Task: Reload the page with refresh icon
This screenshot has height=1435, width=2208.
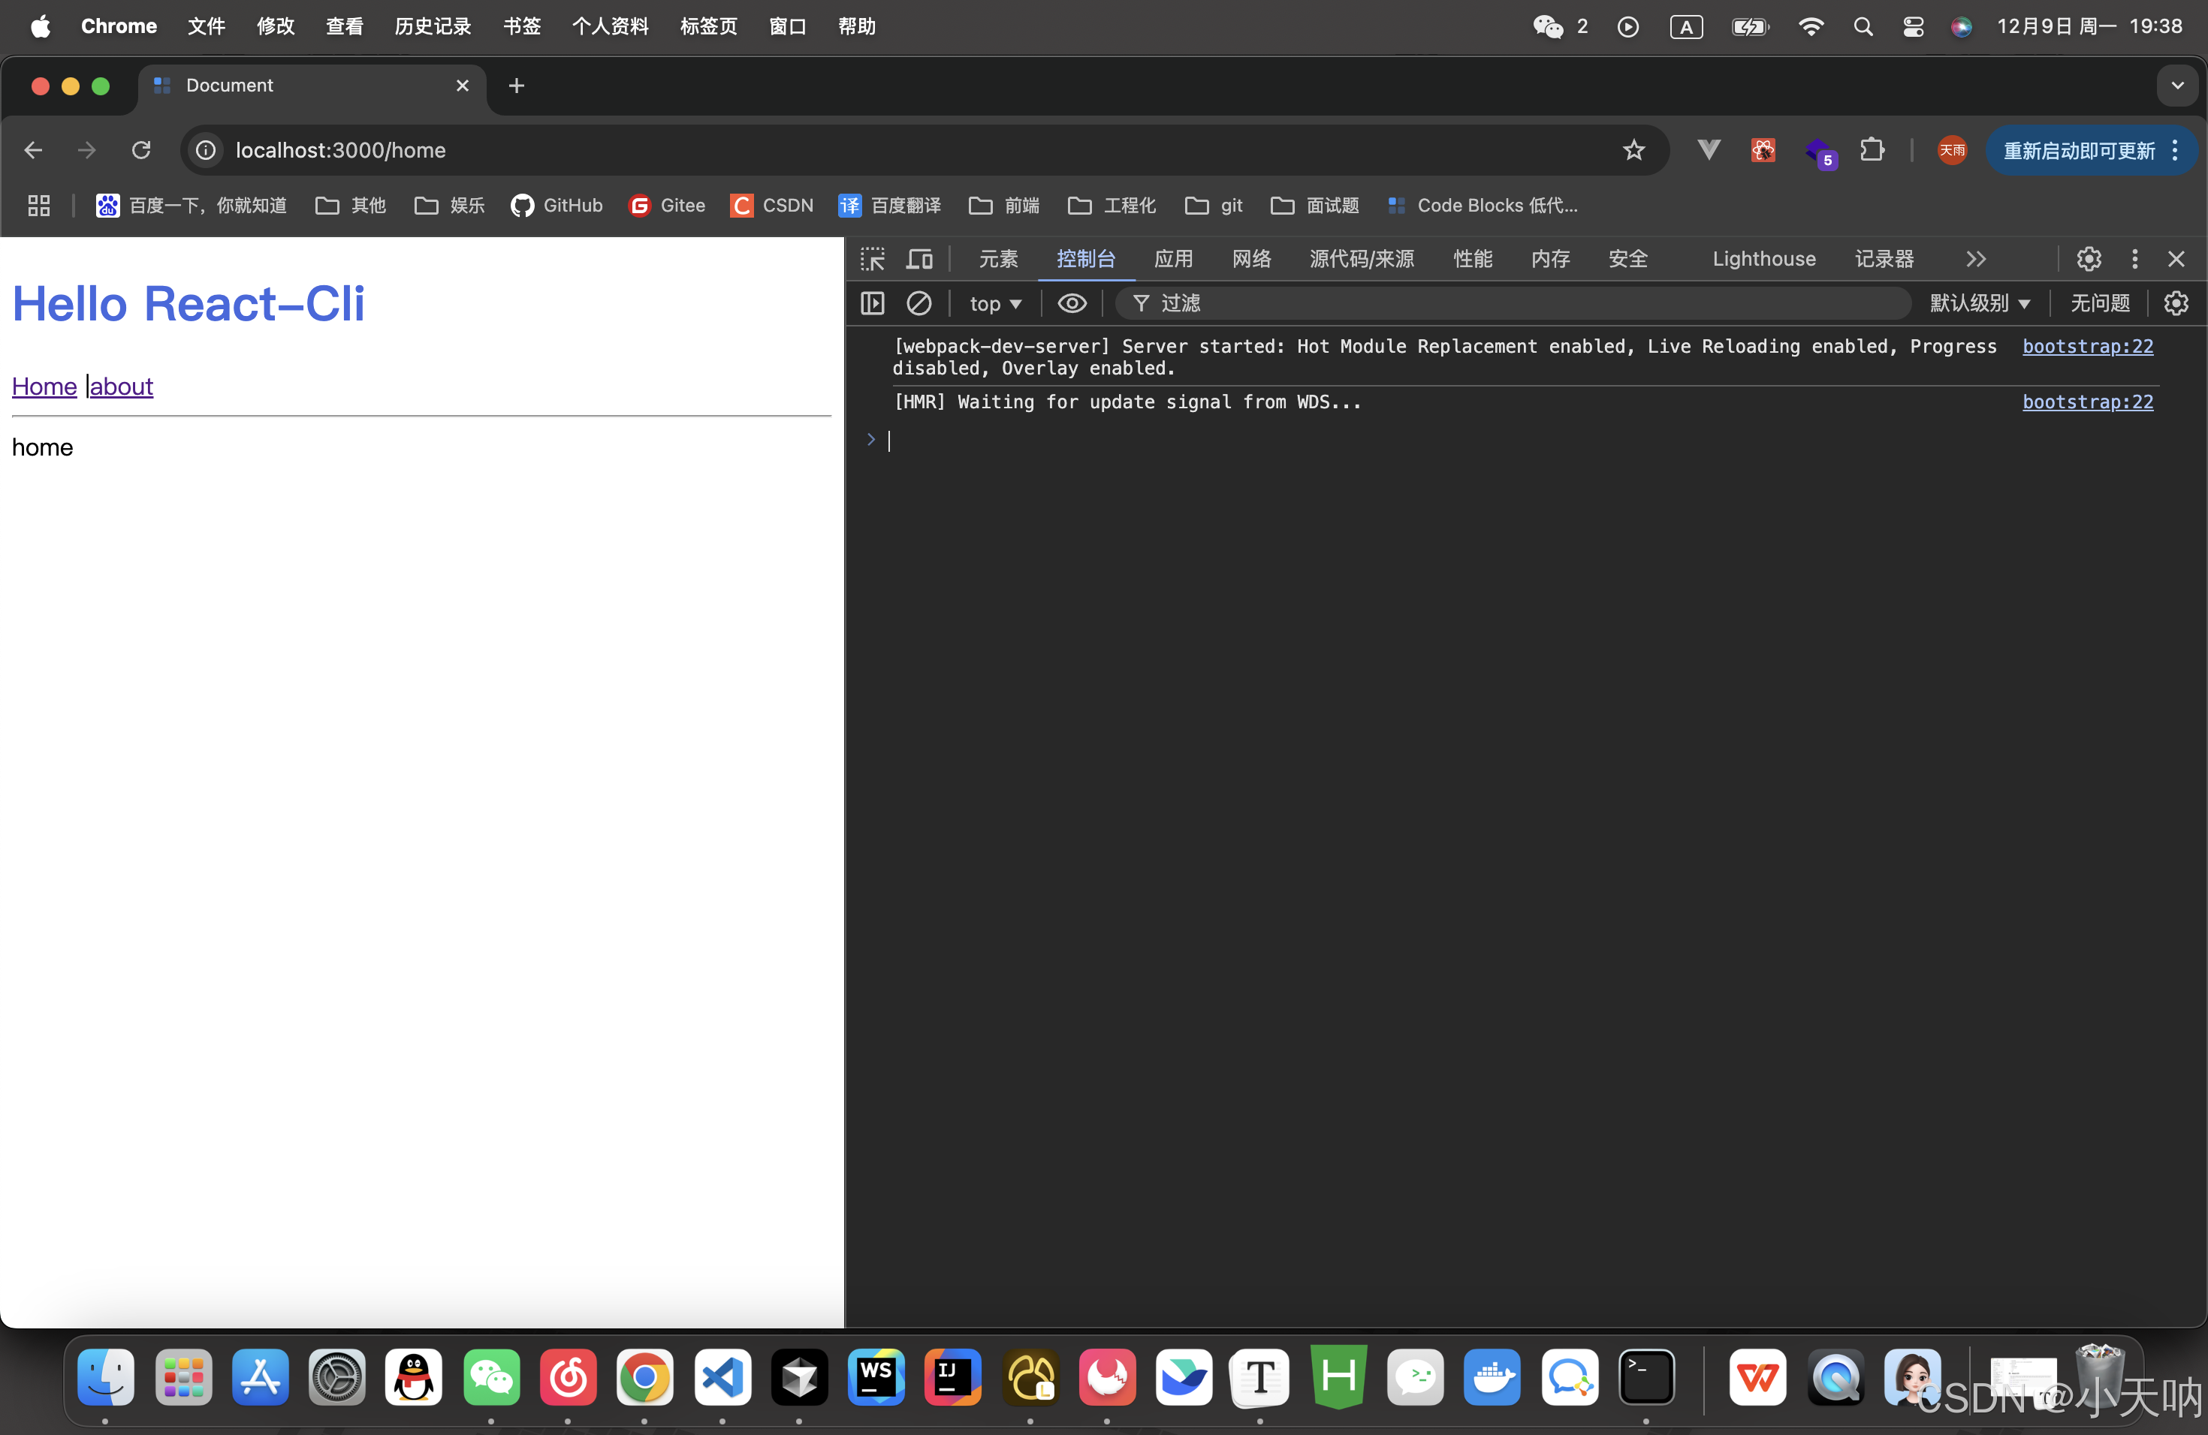Action: (x=141, y=150)
